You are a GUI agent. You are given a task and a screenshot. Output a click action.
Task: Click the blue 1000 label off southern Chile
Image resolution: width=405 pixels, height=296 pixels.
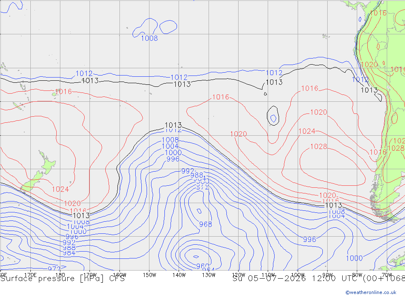pyautogui.click(x=354, y=258)
